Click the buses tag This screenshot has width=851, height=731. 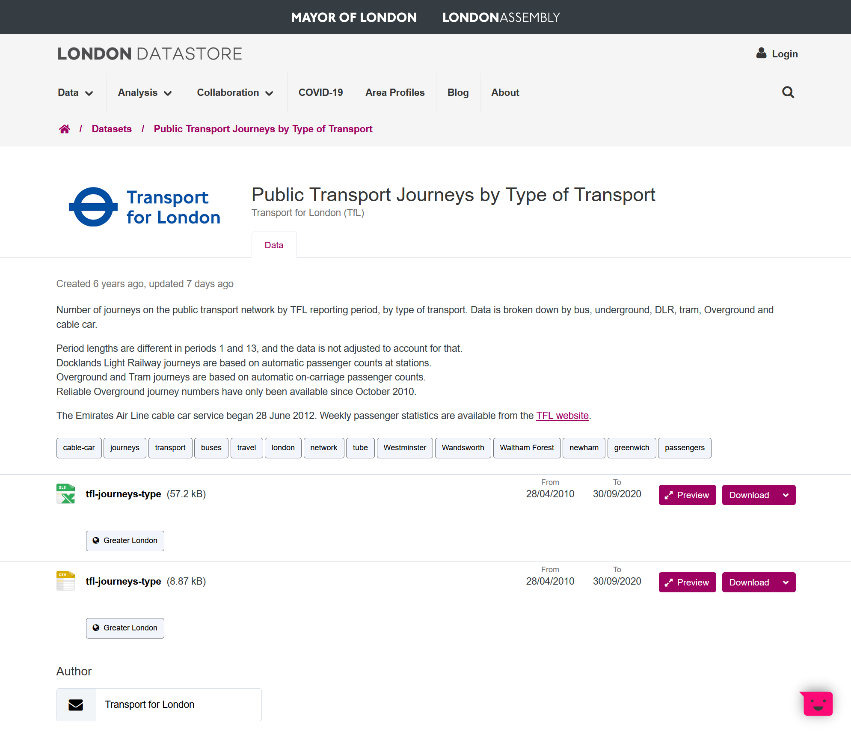211,448
